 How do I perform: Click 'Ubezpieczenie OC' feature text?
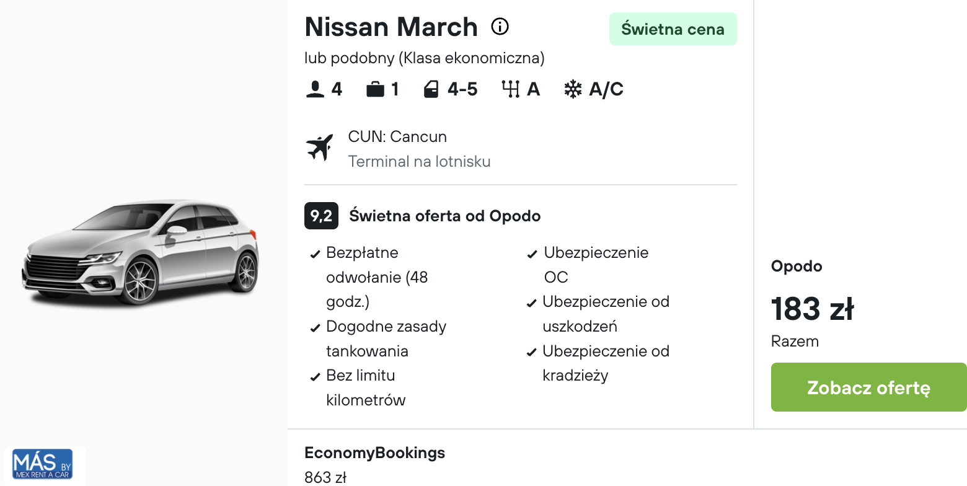pos(596,265)
